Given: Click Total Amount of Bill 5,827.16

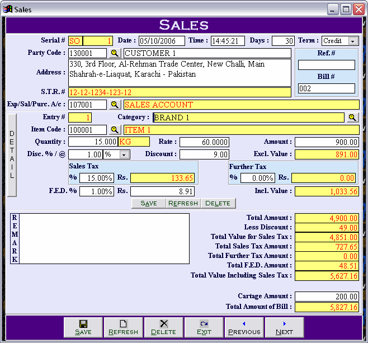Looking at the screenshot, I should click(327, 307).
